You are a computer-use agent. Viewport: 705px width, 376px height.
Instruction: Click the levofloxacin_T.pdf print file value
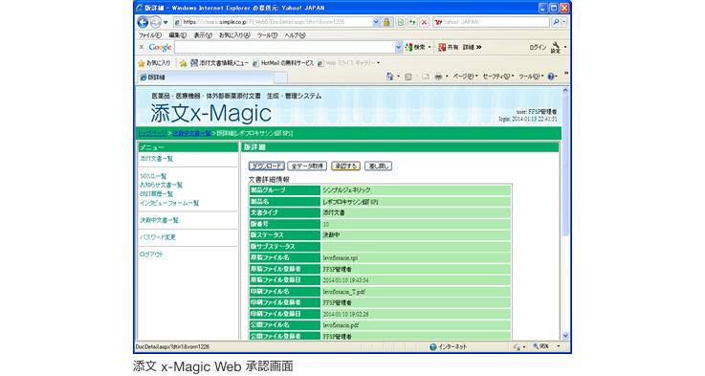tap(344, 292)
